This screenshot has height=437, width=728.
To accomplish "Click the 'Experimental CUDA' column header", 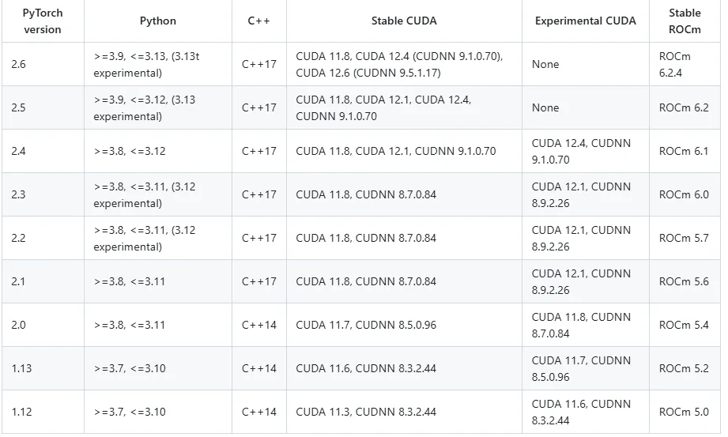I will coord(586,21).
